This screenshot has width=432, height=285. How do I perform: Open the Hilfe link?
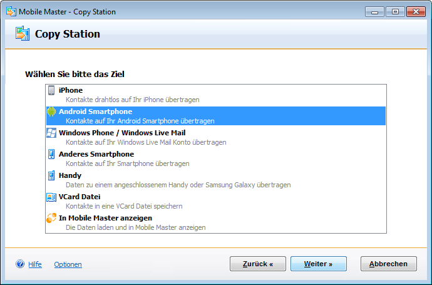click(35, 264)
